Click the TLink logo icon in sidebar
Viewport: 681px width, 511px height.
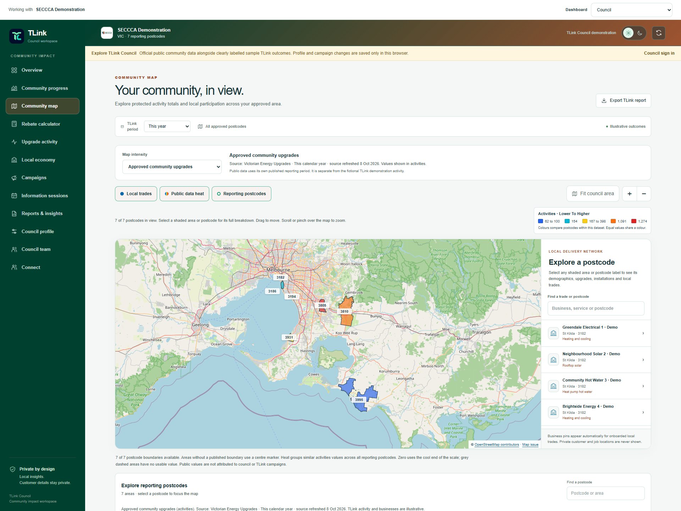pyautogui.click(x=17, y=36)
